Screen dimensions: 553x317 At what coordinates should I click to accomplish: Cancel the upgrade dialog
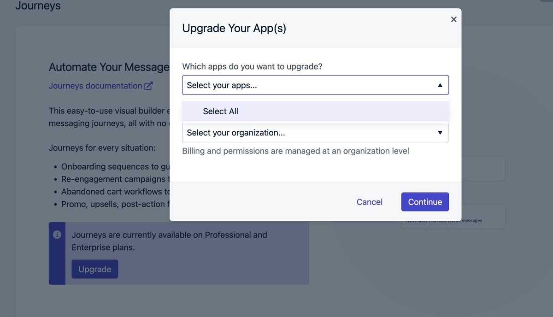pos(370,202)
